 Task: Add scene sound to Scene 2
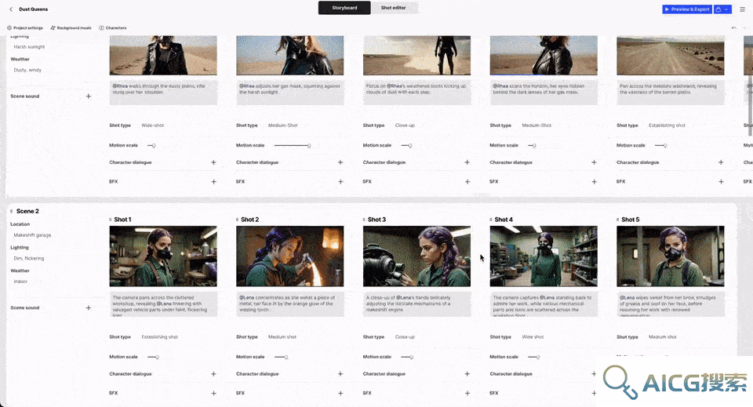tap(89, 307)
